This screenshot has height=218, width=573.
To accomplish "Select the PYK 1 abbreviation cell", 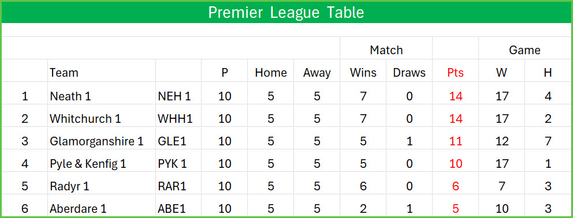I will coord(178,164).
